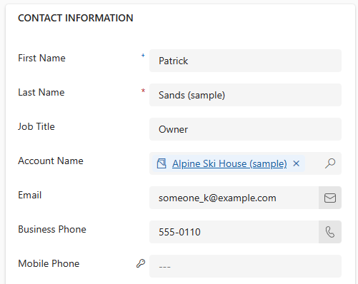Click the Account Name label

click(51, 161)
